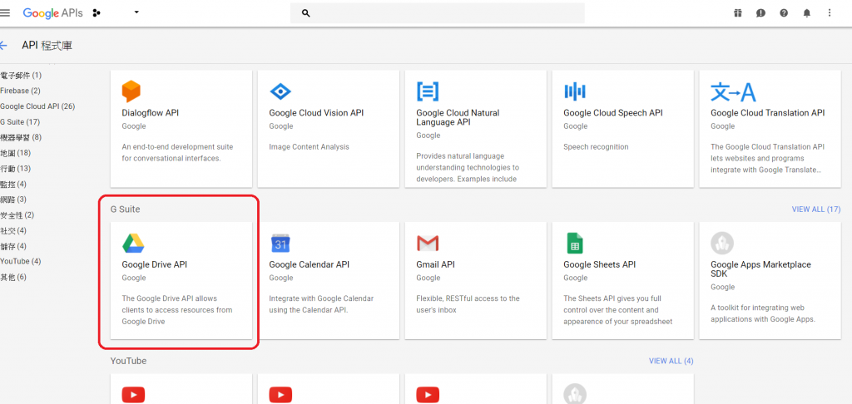This screenshot has height=404, width=852.
Task: Open the Google Sheets API title
Action: (599, 265)
